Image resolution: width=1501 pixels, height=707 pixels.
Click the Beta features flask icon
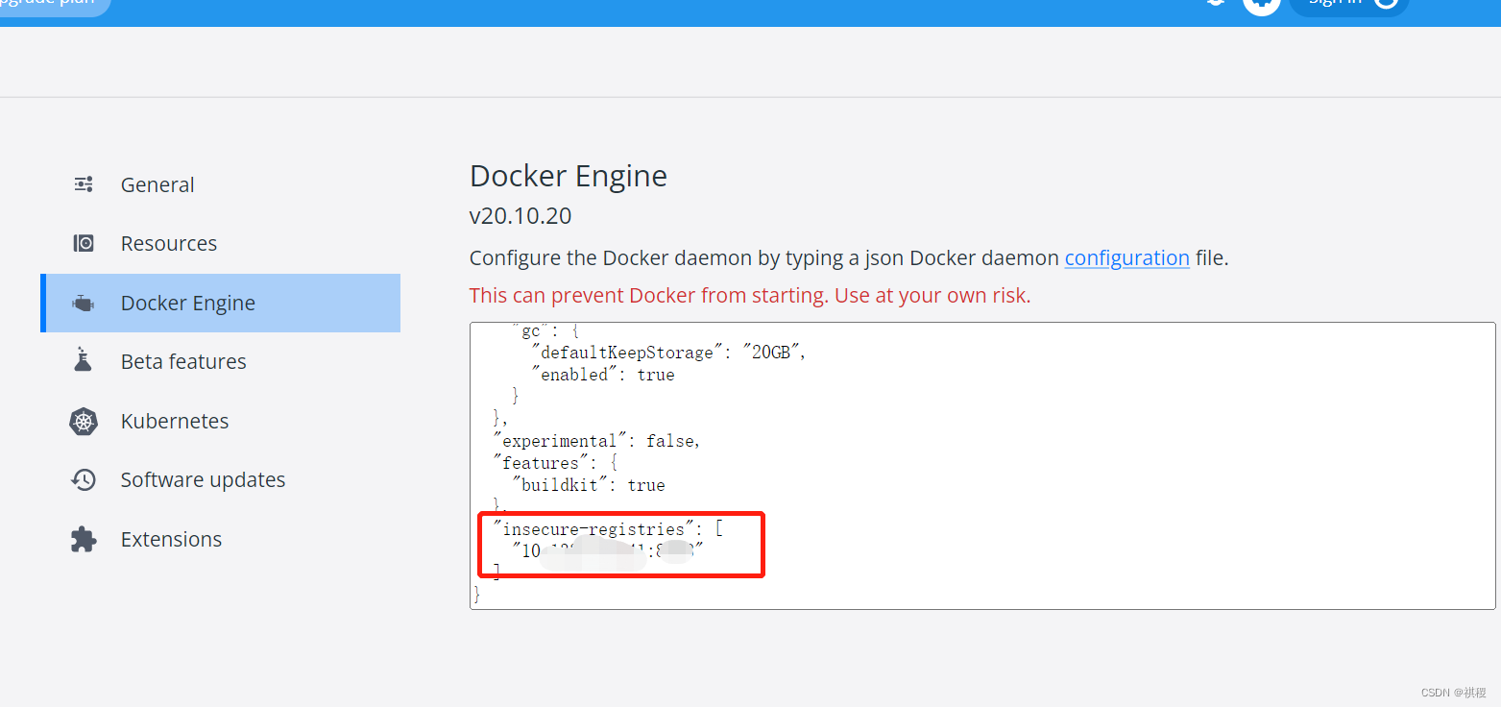coord(84,361)
